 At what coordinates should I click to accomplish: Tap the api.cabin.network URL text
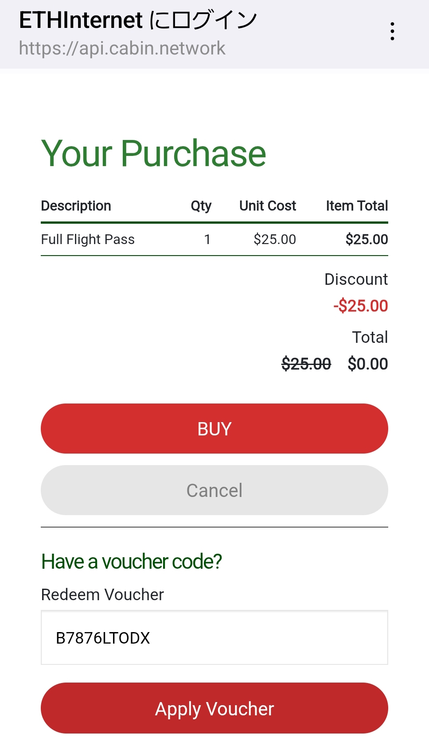pos(122,48)
